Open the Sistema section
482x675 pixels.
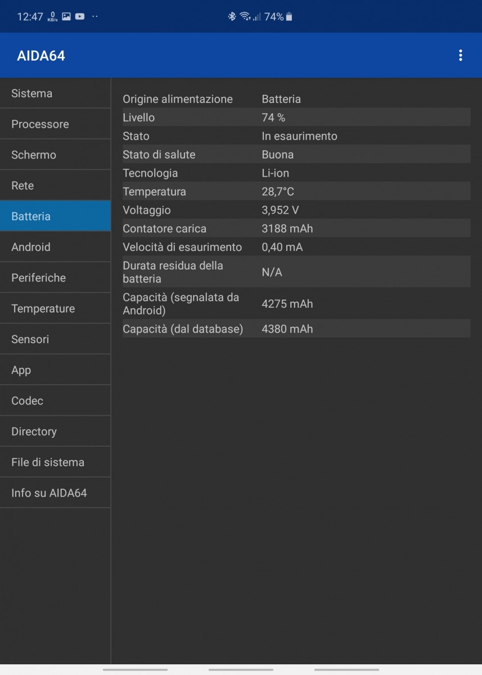pos(55,93)
